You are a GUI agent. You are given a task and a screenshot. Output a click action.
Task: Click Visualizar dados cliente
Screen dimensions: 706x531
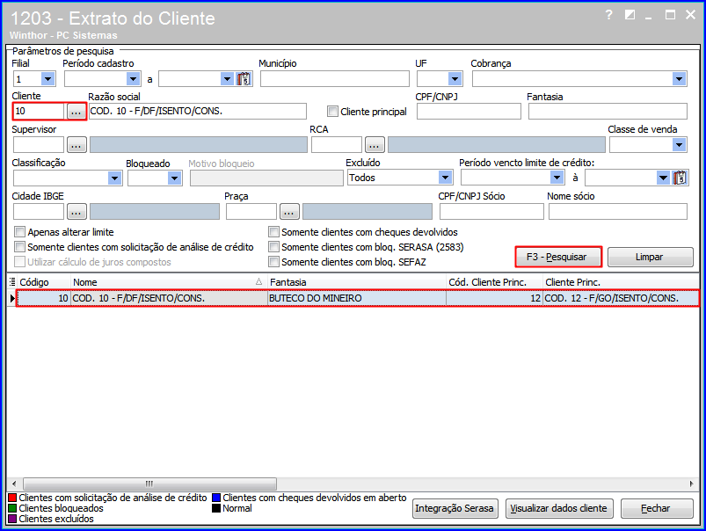[x=559, y=508]
